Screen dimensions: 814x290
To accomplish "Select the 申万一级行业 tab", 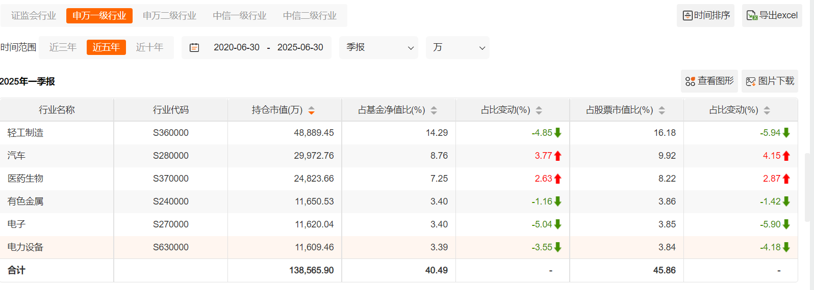I will [99, 16].
